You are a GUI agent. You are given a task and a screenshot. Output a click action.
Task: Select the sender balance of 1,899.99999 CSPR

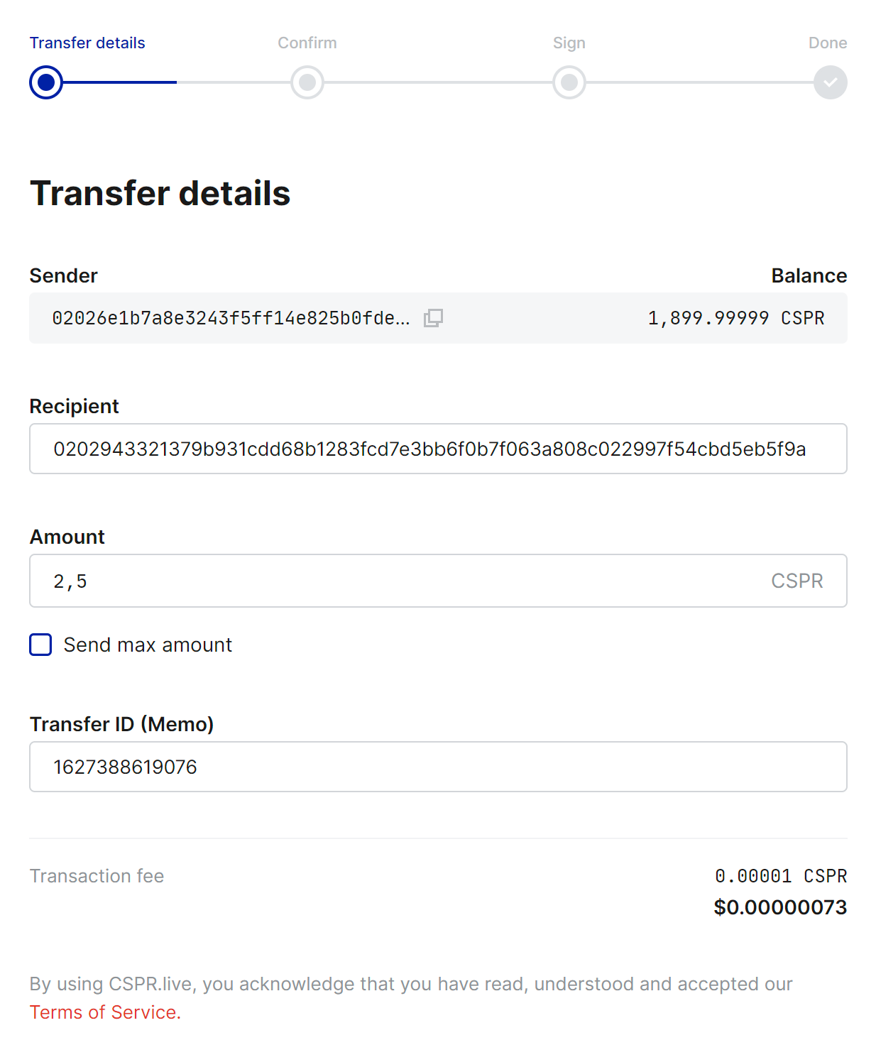(x=735, y=318)
